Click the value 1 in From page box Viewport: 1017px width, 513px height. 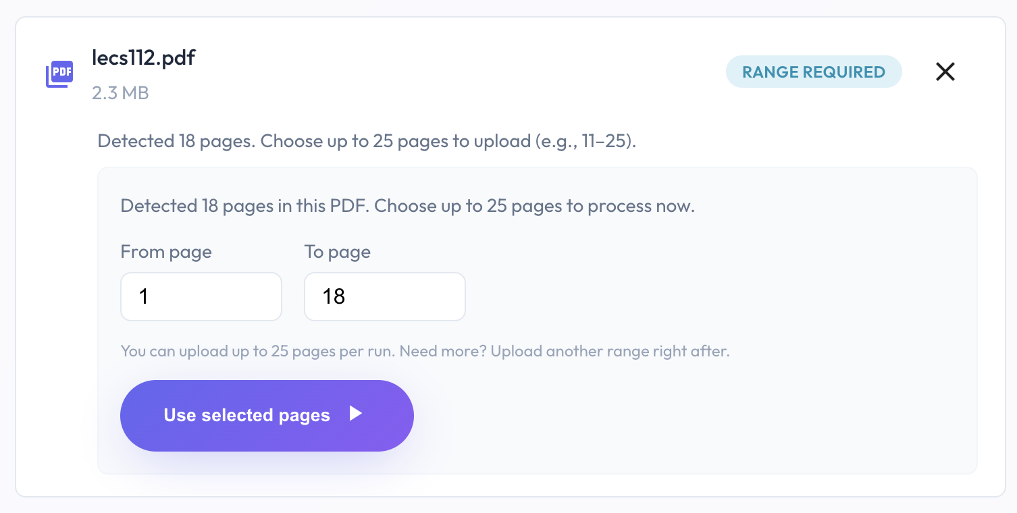click(144, 296)
